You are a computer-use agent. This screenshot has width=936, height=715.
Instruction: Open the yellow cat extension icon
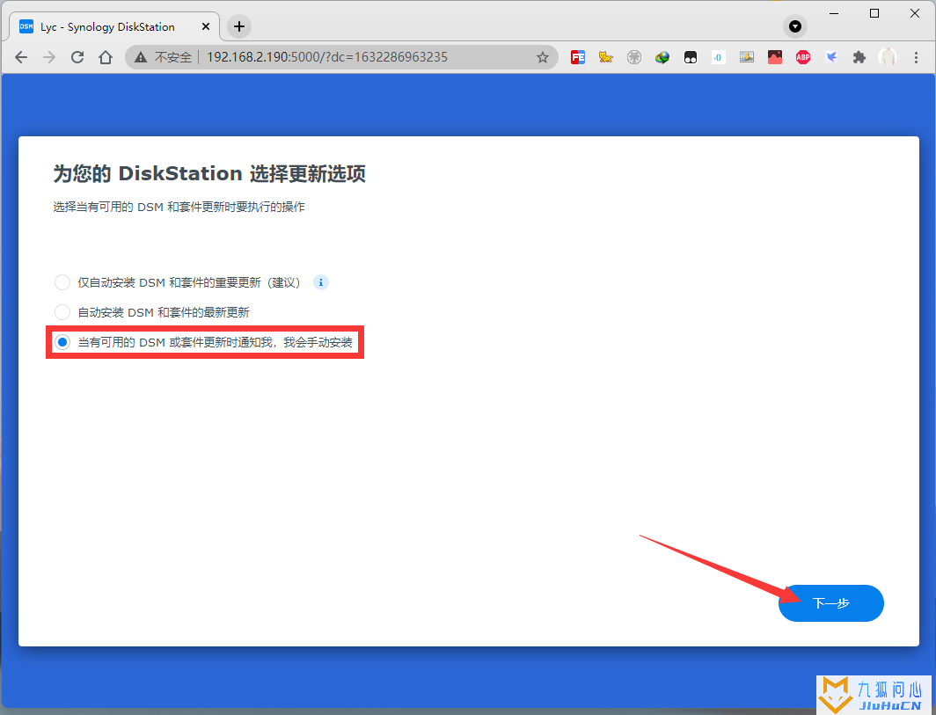point(606,57)
